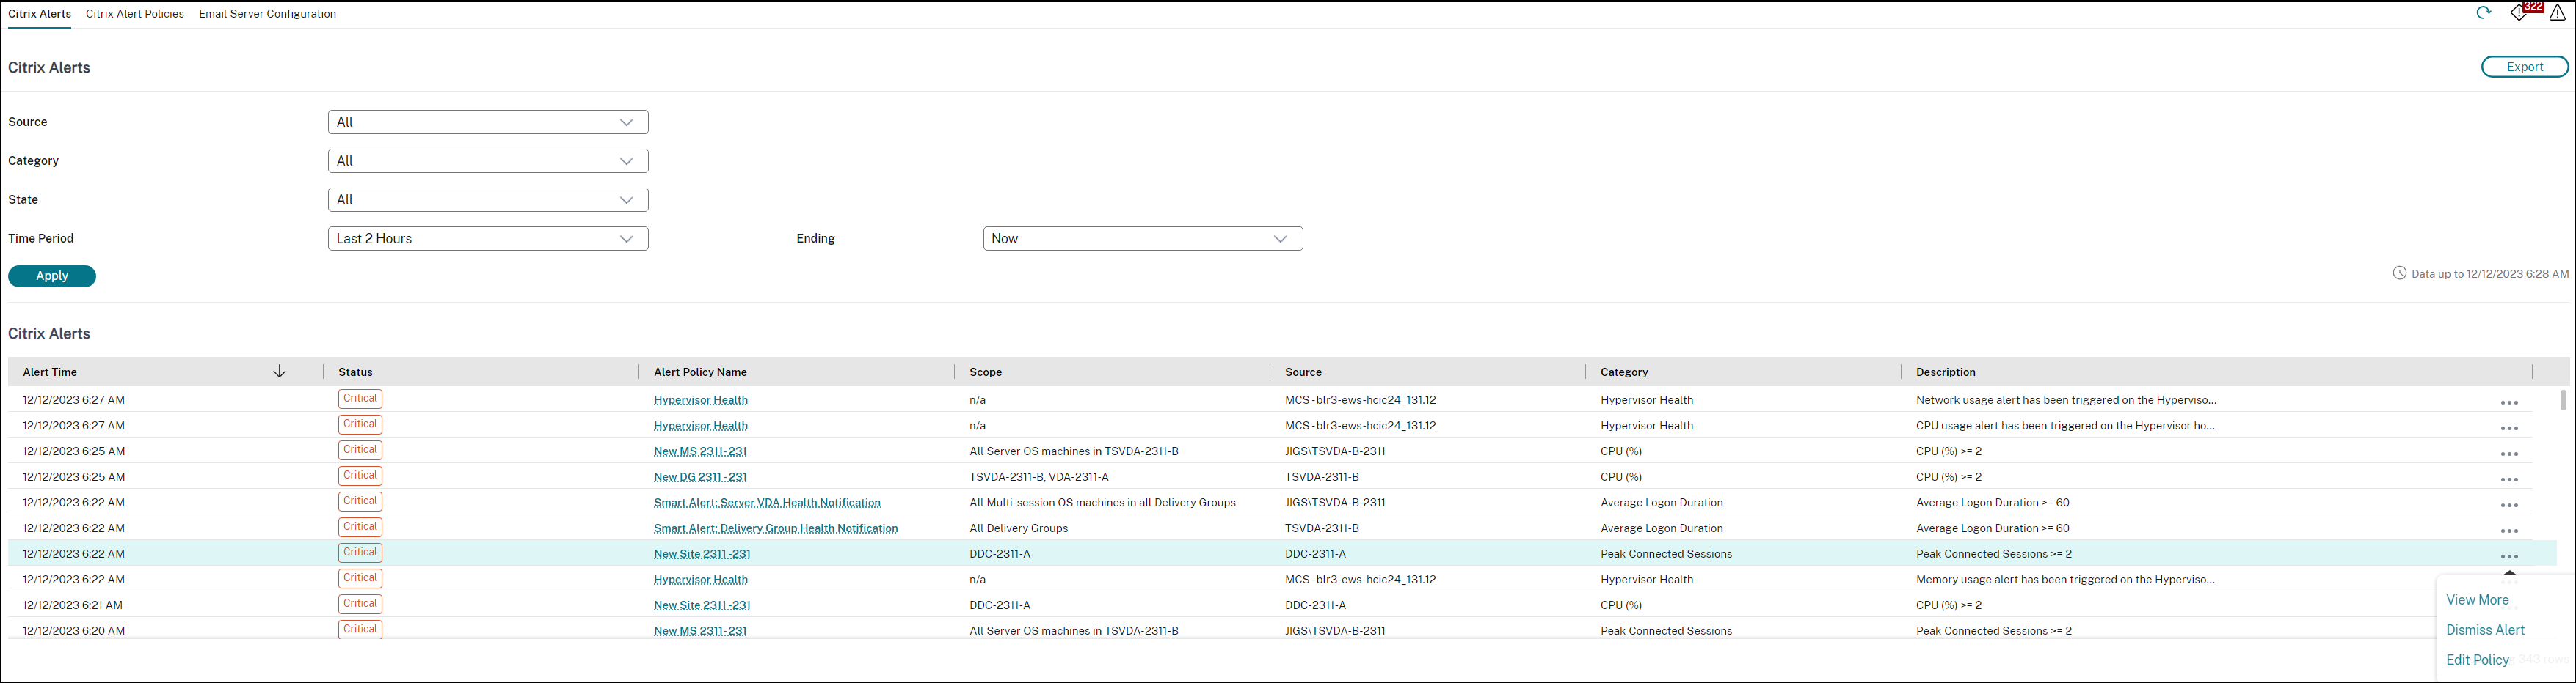Expand the State dropdown
The image size is (2576, 683).
pyautogui.click(x=487, y=199)
